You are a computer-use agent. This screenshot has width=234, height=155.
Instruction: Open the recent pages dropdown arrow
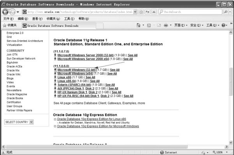click(18, 12)
